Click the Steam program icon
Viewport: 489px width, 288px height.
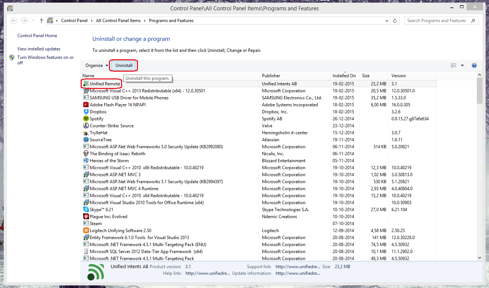click(86, 224)
